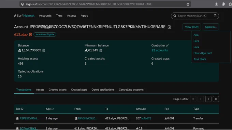Choose Pera from the Open In menu

[196, 41]
